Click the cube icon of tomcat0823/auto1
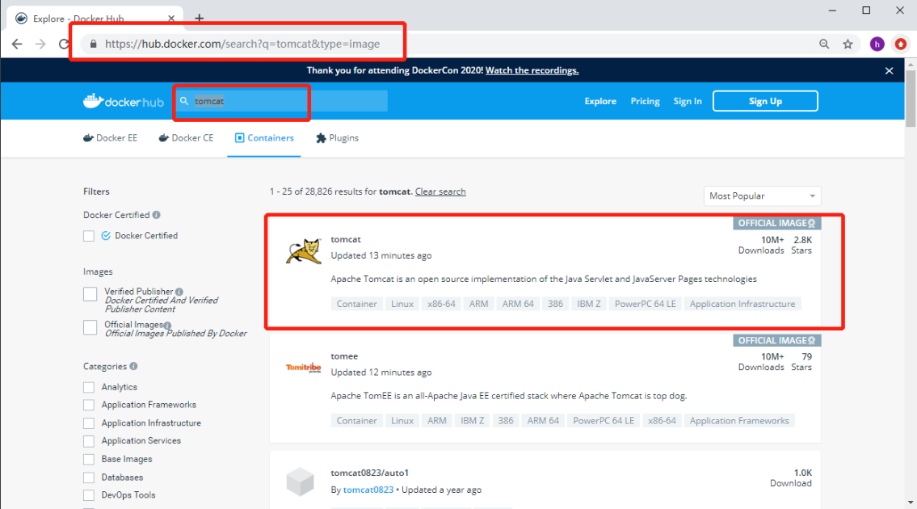 click(301, 482)
